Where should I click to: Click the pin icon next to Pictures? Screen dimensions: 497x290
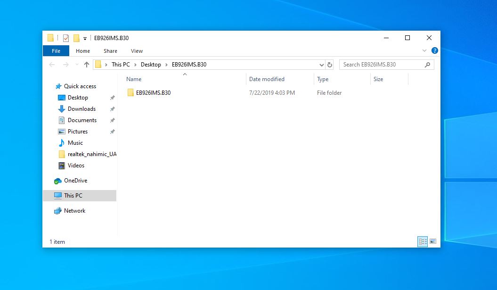112,132
